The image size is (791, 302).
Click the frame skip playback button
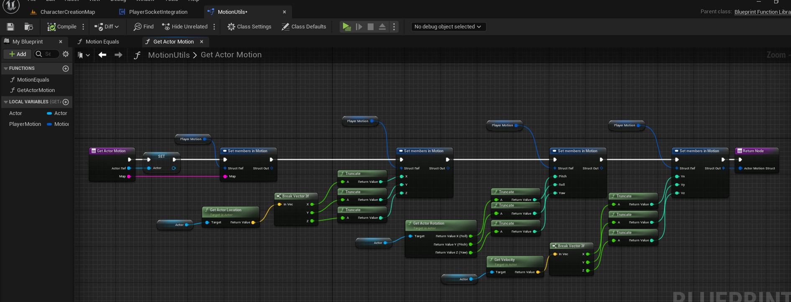tap(359, 27)
